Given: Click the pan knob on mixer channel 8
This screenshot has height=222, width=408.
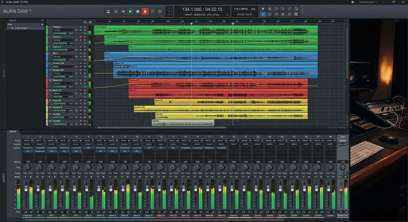Looking at the screenshot, I should [x=113, y=167].
